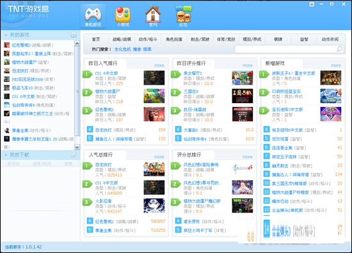352x253 pixels.
Task: Click more link in 评分总排行
Action: pos(248,157)
